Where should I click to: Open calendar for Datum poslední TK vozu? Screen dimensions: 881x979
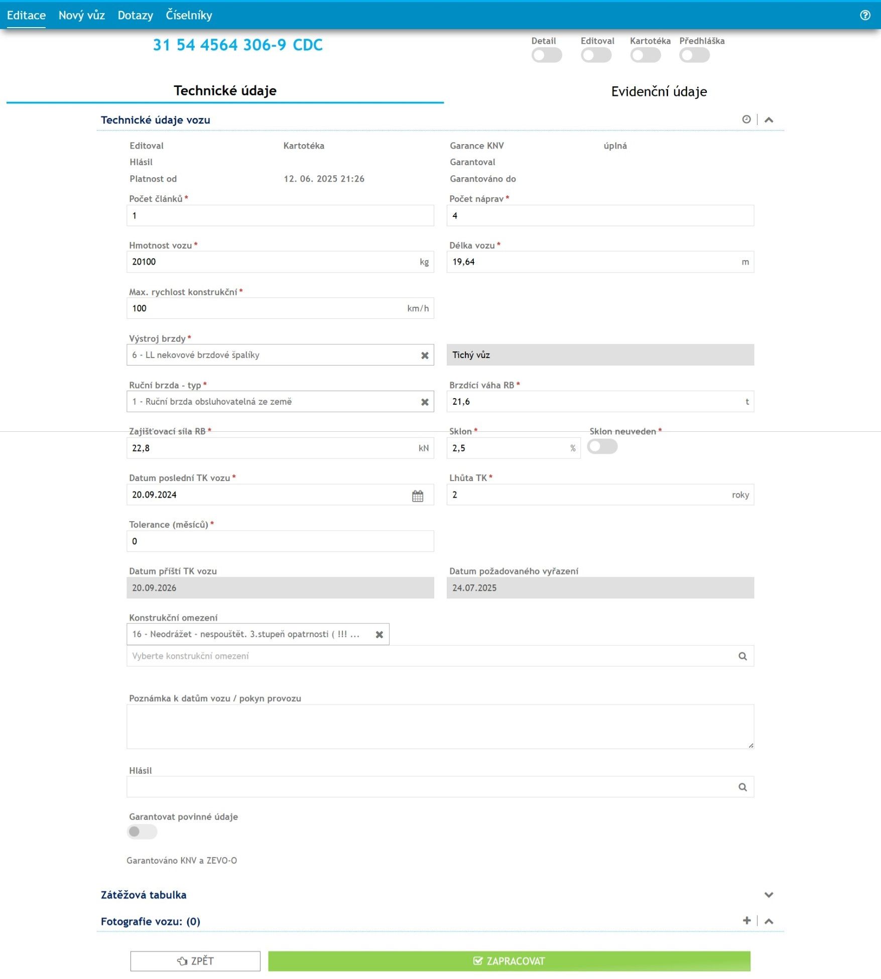tap(418, 496)
